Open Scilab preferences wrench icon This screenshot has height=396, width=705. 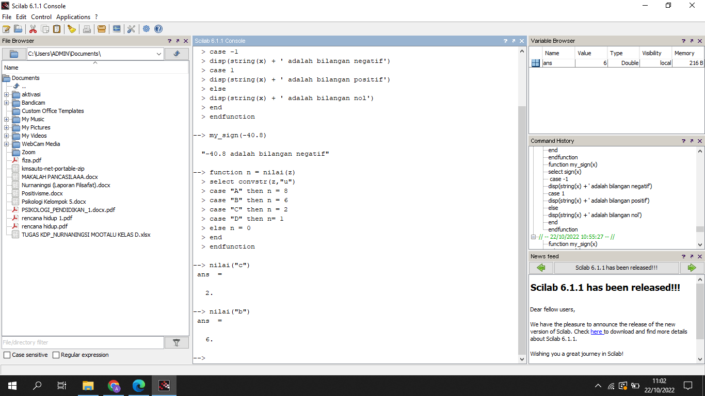click(131, 29)
